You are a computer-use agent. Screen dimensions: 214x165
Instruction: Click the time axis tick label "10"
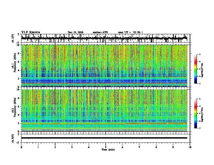point(190,147)
